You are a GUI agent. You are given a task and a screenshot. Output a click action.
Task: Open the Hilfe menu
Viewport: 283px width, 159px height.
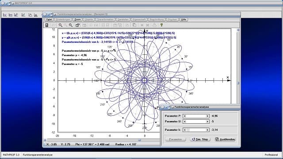click(184, 19)
